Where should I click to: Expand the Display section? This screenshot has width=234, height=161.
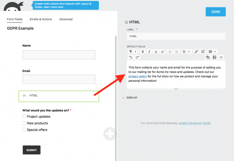(x=132, y=98)
